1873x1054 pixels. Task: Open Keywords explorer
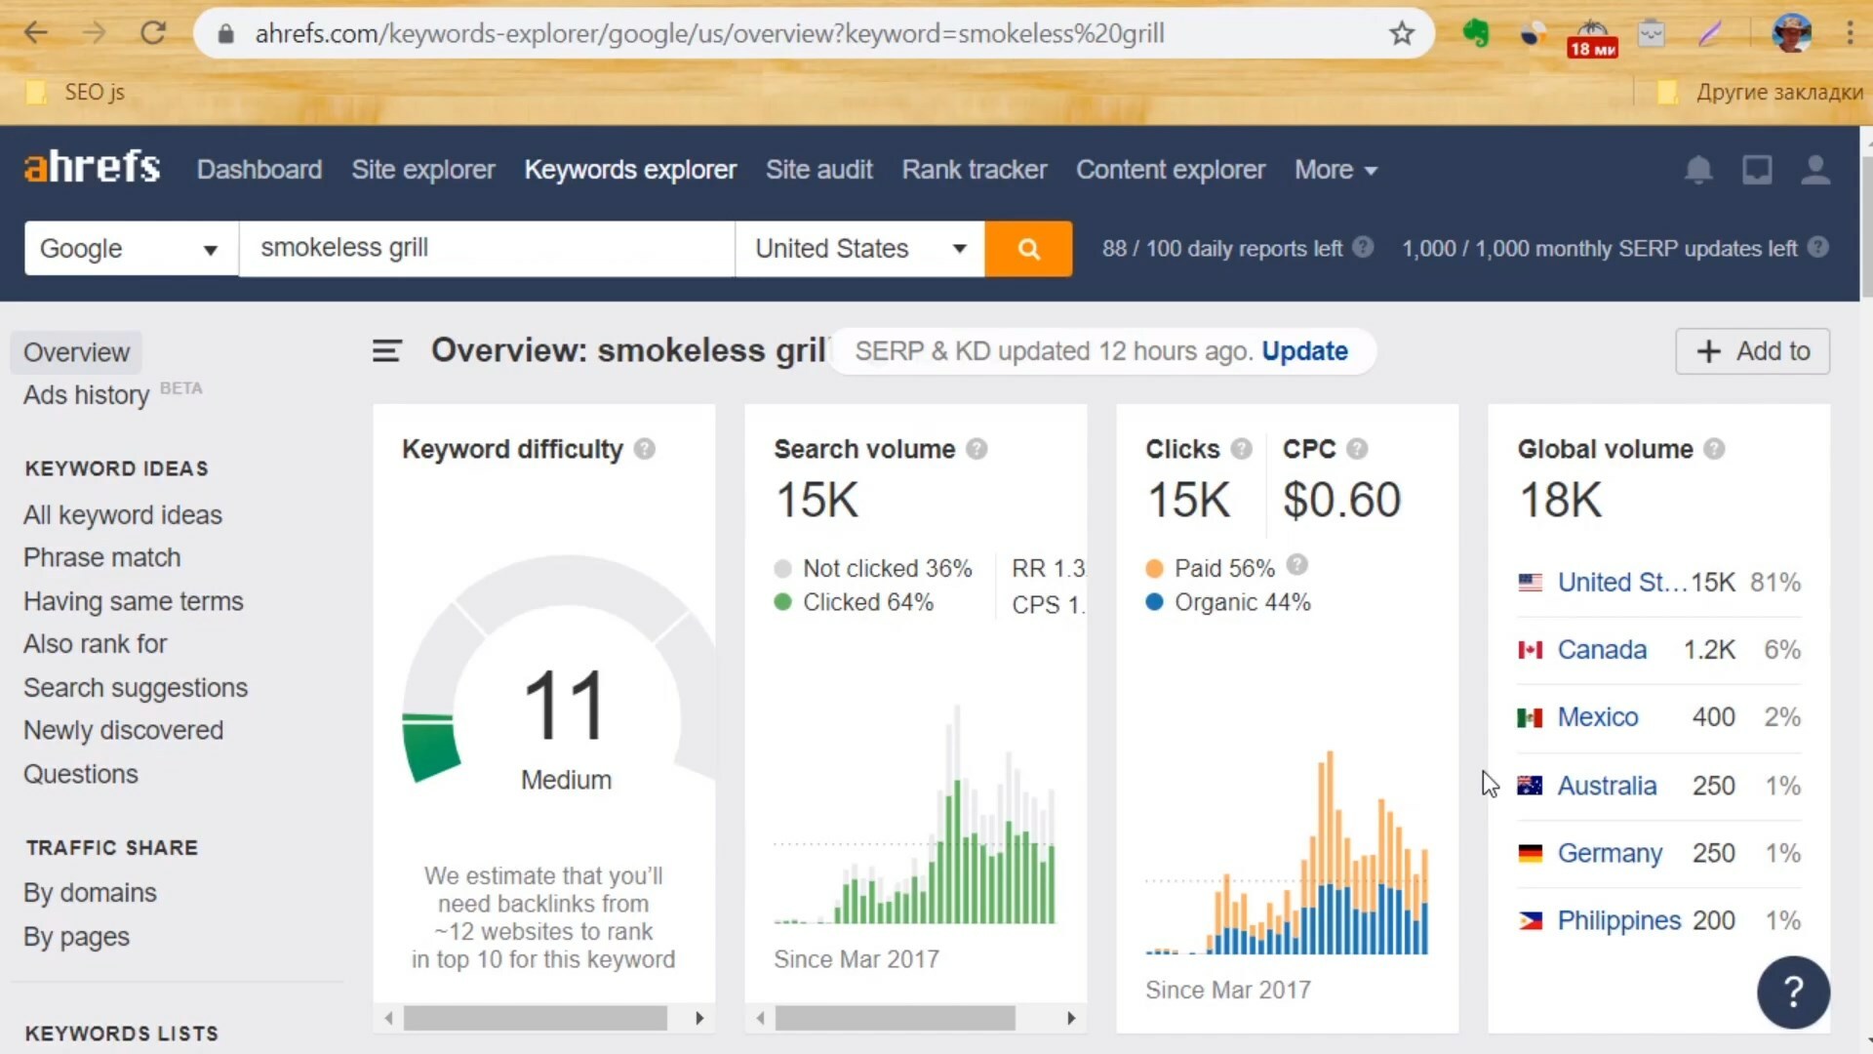[630, 170]
